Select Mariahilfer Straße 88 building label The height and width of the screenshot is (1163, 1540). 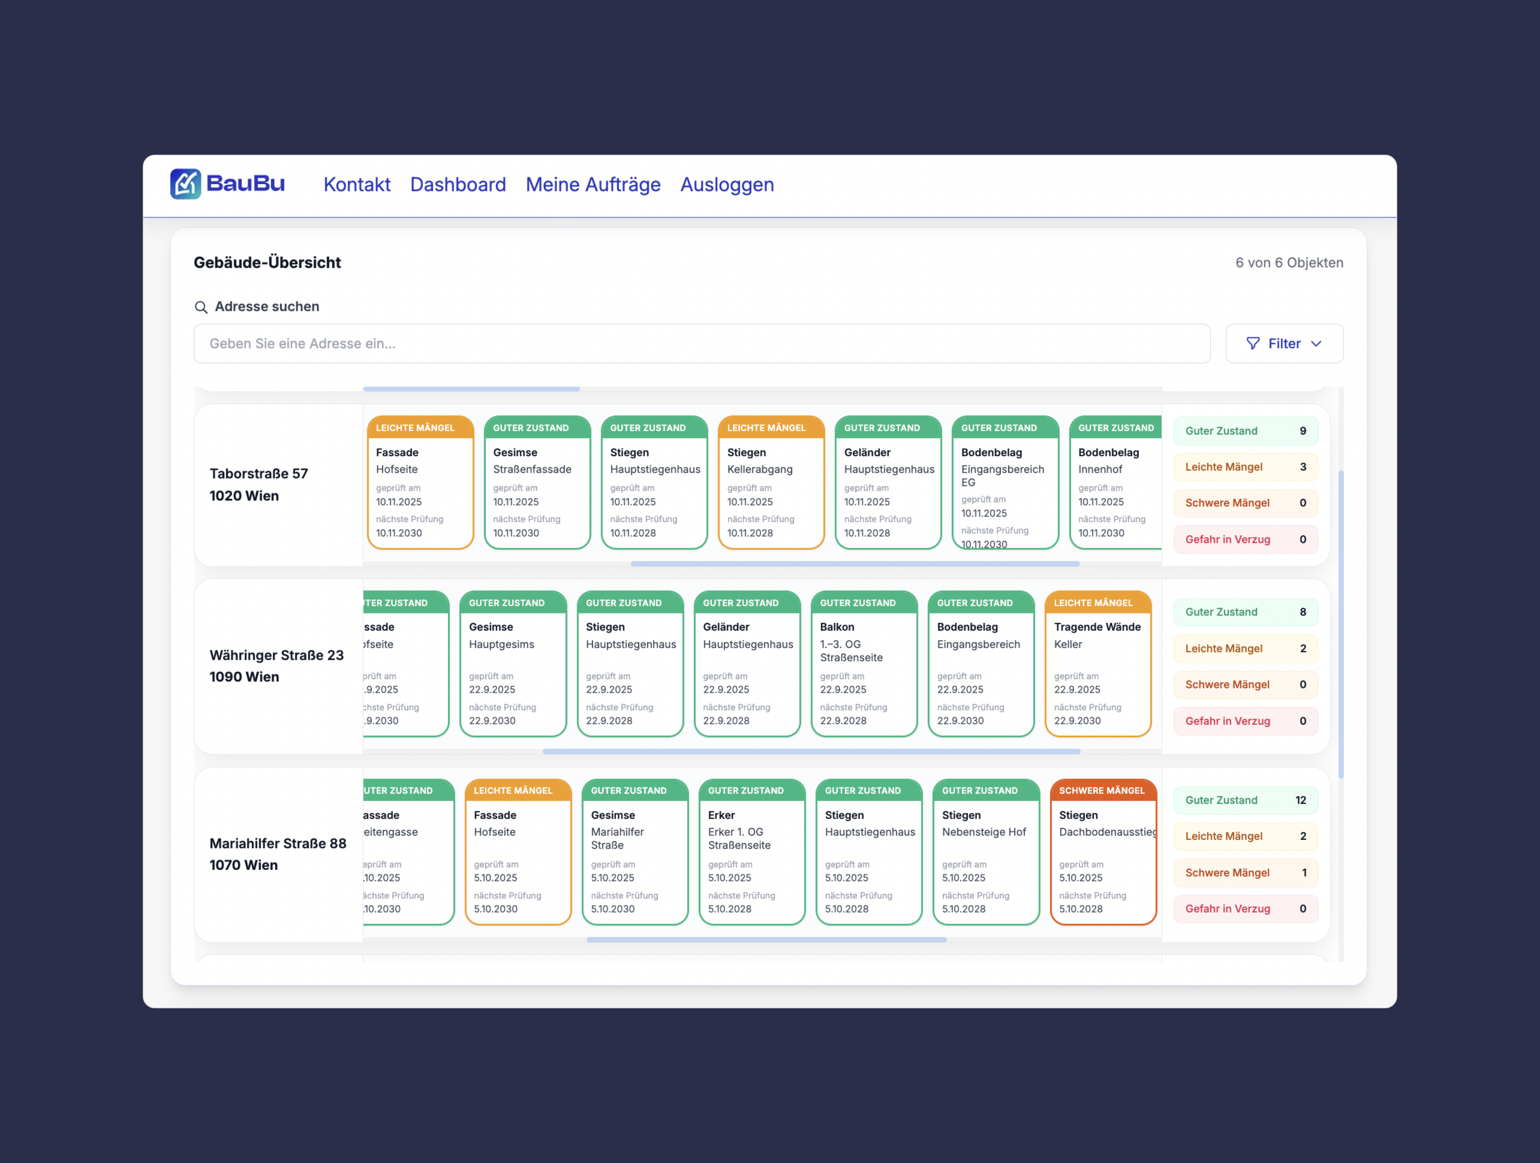[278, 854]
